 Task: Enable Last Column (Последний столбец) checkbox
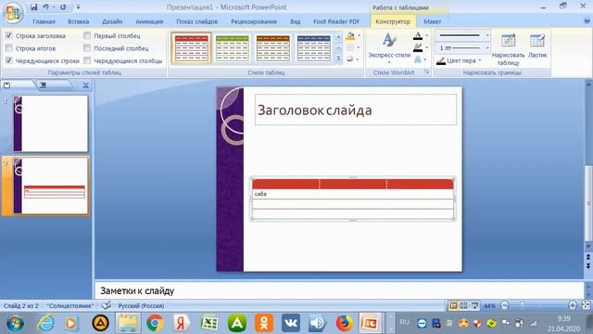87,48
